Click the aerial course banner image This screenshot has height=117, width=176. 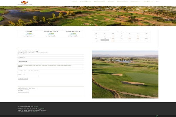click(88, 16)
